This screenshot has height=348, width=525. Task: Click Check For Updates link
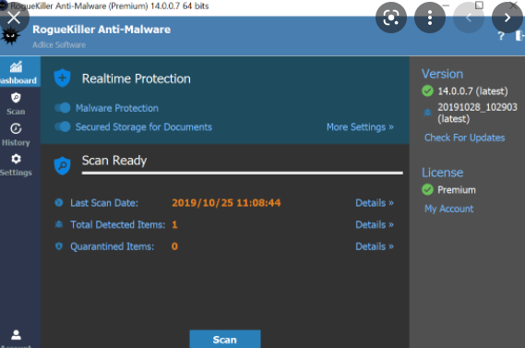click(x=464, y=138)
